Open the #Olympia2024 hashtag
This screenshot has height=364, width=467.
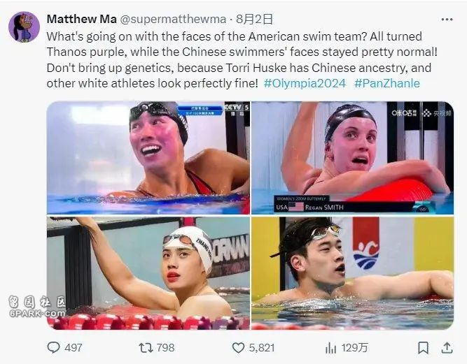click(x=305, y=83)
